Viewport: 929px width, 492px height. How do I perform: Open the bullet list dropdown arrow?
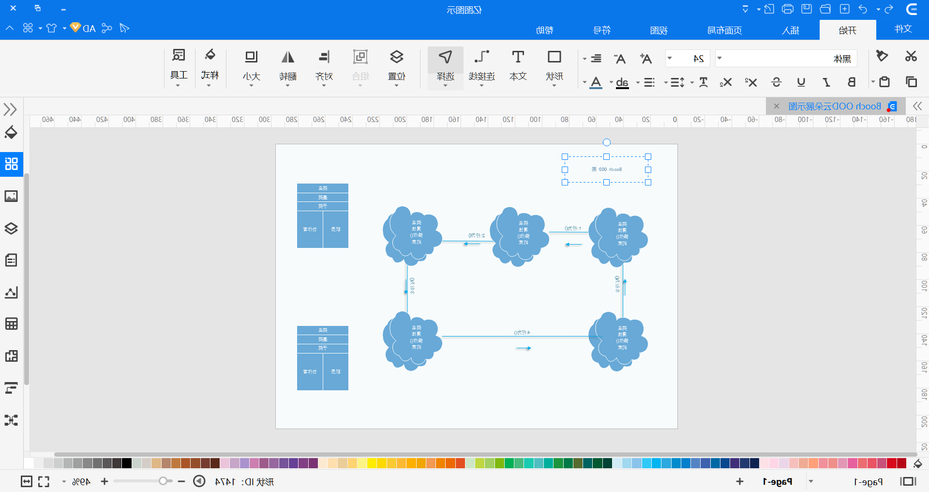pos(638,82)
